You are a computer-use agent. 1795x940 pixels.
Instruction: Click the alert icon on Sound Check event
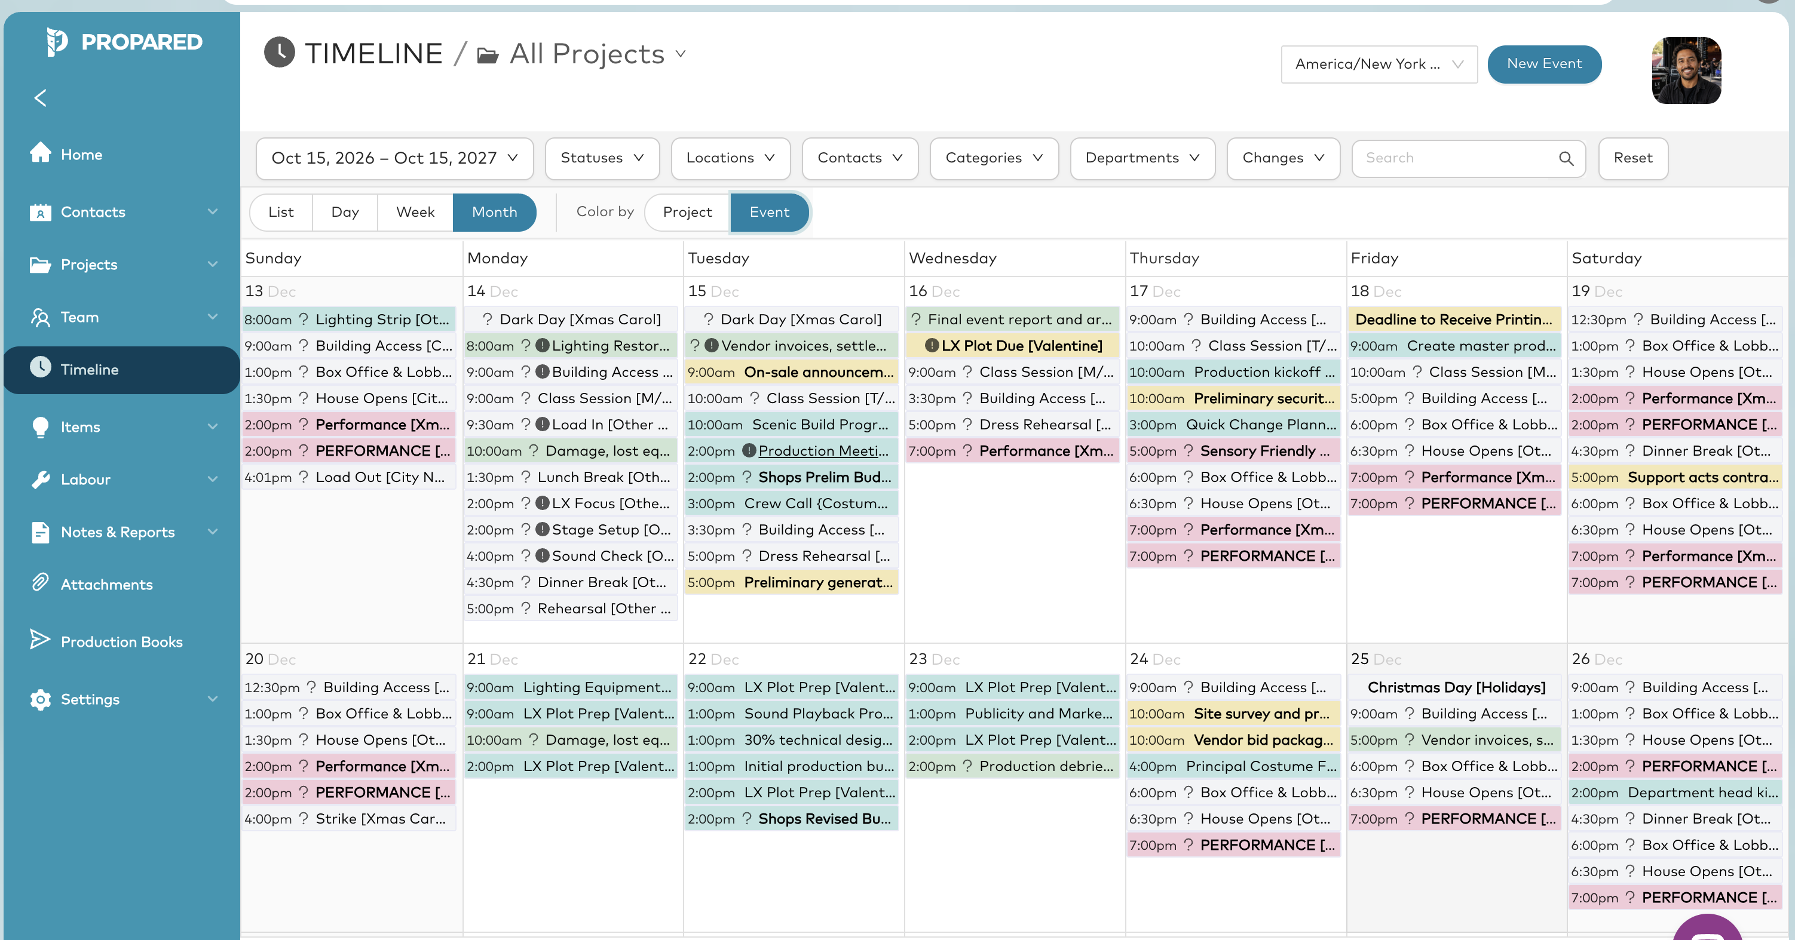click(543, 555)
